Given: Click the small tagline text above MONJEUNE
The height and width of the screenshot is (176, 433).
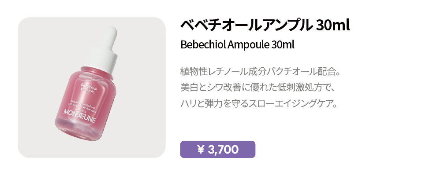Looking at the screenshot, I should point(86,99).
